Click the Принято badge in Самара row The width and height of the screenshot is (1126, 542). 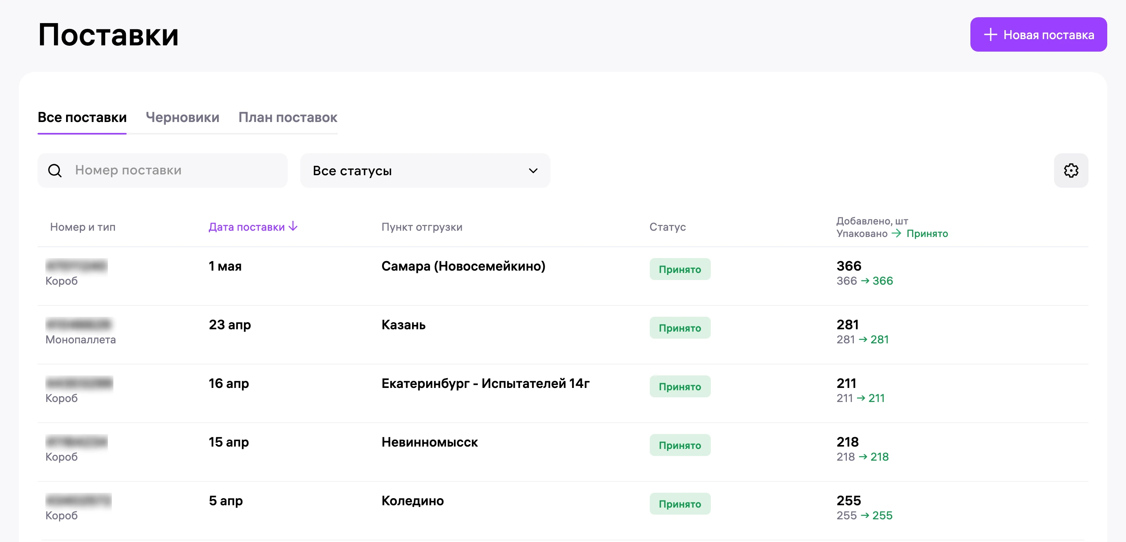(680, 269)
